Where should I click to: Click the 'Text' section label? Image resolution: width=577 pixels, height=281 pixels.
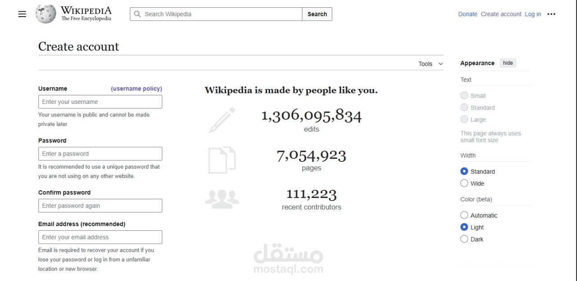[x=466, y=80]
